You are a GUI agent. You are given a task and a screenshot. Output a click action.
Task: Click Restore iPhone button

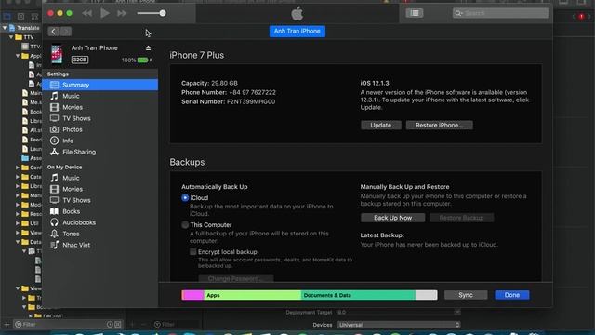point(440,125)
